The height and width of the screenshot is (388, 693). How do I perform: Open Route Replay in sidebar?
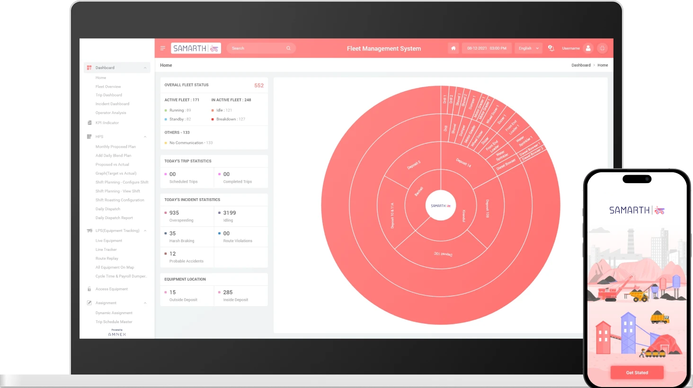point(107,259)
